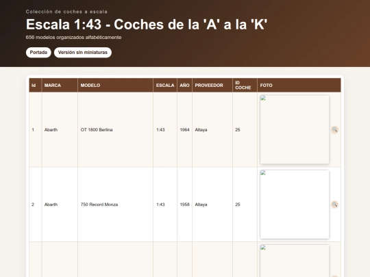Click '656 modelos organizados alfabéticamente' subtitle
Image resolution: width=370 pixels, height=277 pixels.
[x=73, y=37]
